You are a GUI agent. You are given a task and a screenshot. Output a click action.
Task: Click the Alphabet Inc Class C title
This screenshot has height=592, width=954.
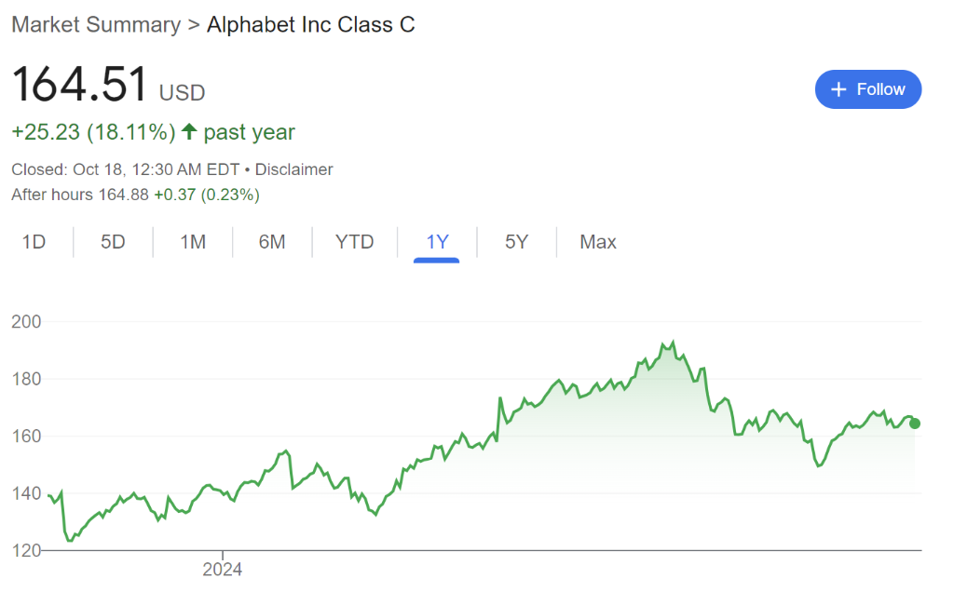(x=311, y=25)
